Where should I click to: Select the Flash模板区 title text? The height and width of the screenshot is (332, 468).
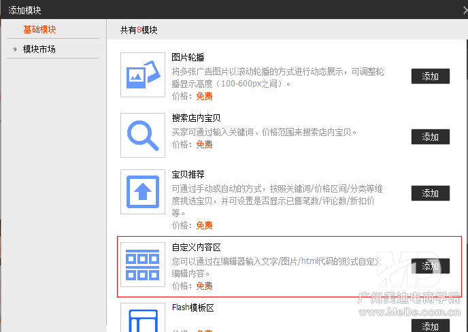point(193,308)
